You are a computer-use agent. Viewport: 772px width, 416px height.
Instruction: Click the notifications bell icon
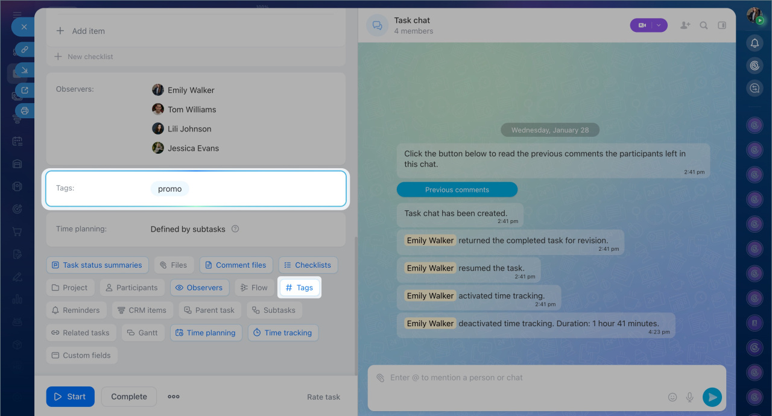tap(755, 43)
